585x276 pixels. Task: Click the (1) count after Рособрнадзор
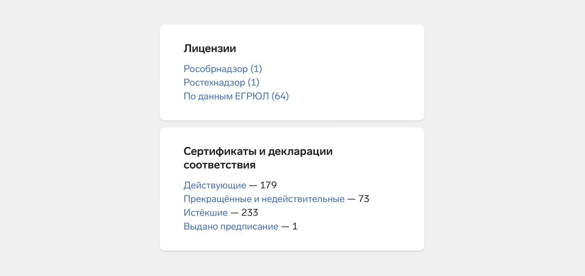tap(256, 69)
